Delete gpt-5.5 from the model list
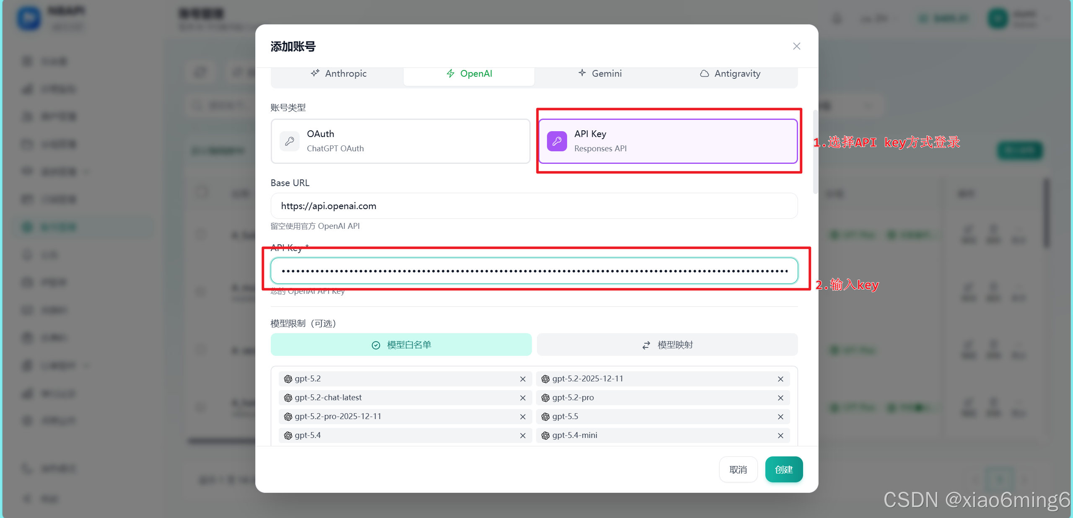The height and width of the screenshot is (518, 1073). [780, 417]
